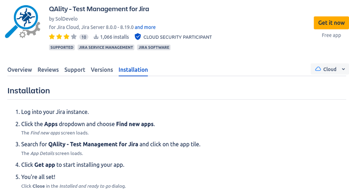349x194 pixels.
Task: Click the installs download icon
Action: coord(96,37)
